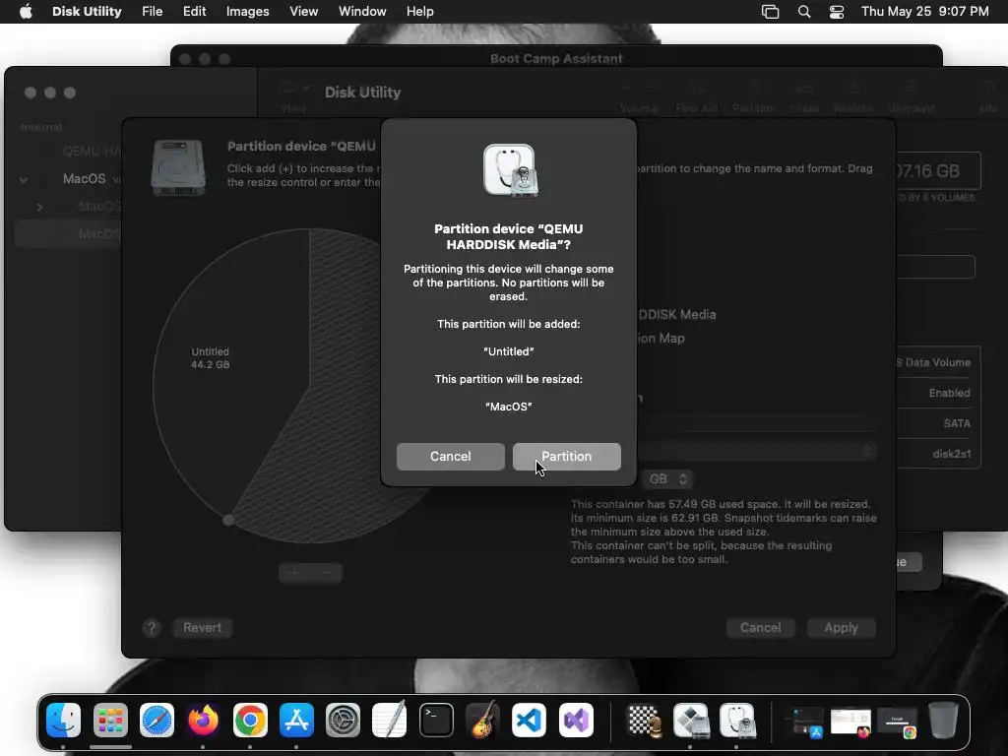
Task: Open the View menu
Action: pyautogui.click(x=303, y=12)
